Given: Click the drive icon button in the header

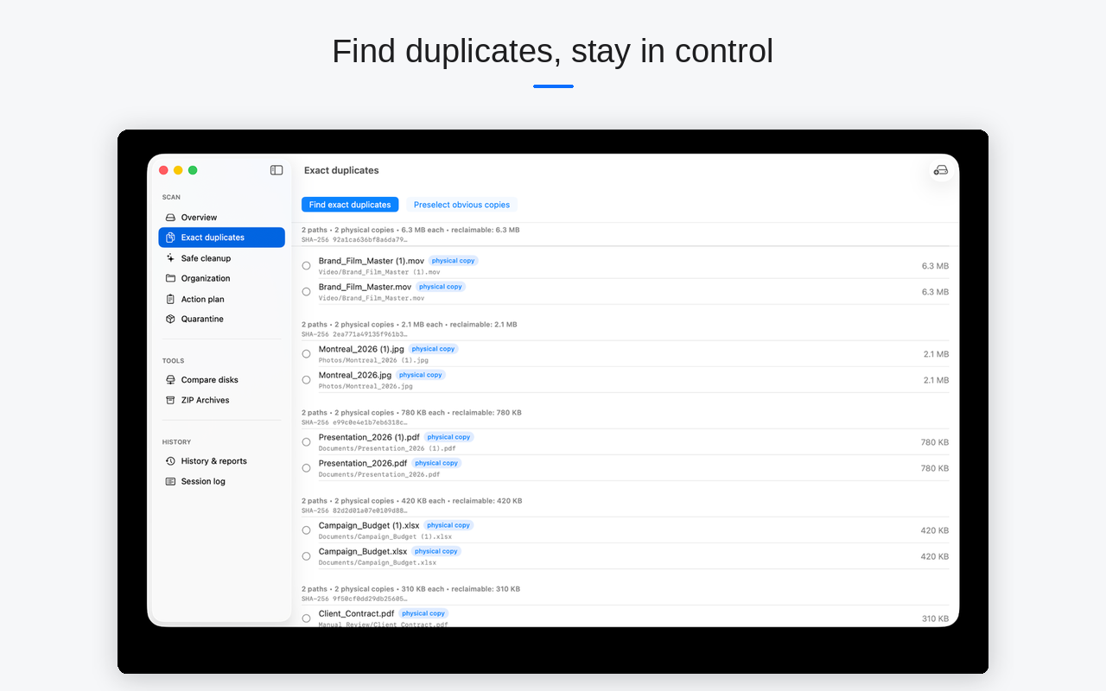Looking at the screenshot, I should click(x=941, y=170).
